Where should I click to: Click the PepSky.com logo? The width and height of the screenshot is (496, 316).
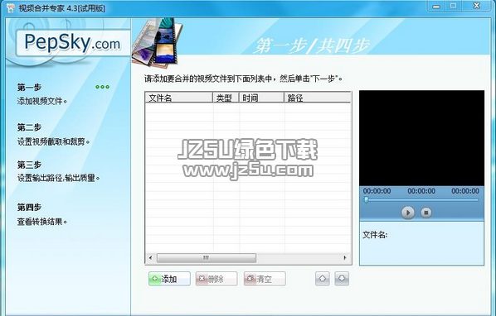click(72, 43)
